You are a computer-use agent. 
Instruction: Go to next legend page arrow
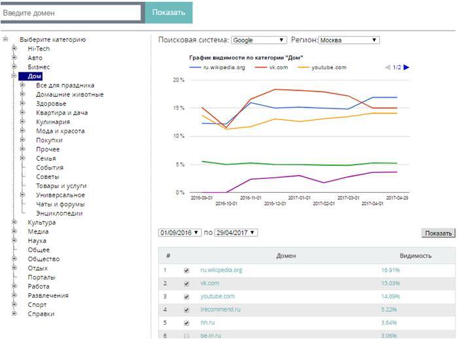(406, 67)
